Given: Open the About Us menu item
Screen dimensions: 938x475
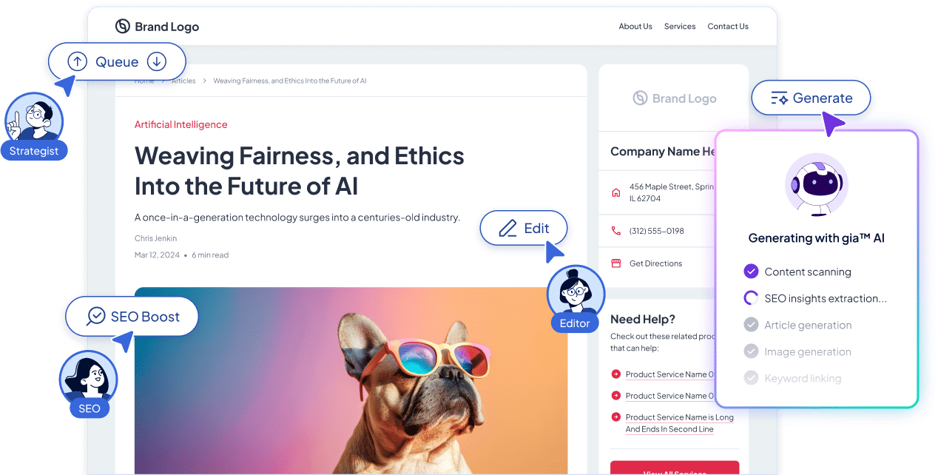Looking at the screenshot, I should (635, 27).
